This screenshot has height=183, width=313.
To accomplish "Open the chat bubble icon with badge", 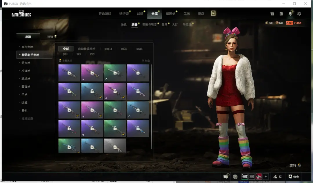I will [226, 176].
